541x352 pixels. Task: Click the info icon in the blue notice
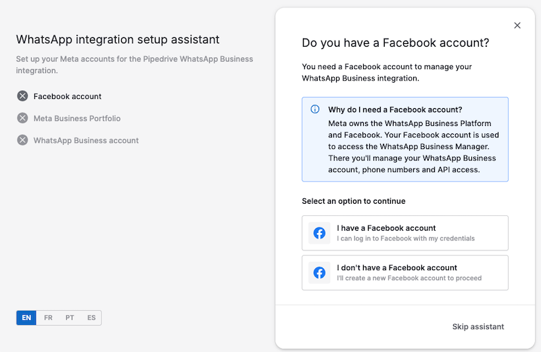pyautogui.click(x=314, y=109)
